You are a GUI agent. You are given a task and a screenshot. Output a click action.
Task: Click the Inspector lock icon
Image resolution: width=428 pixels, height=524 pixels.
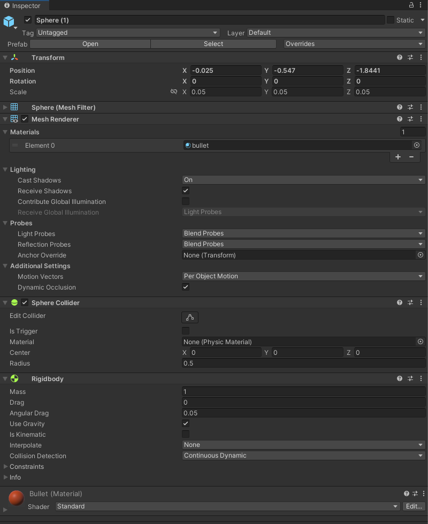pyautogui.click(x=411, y=5)
